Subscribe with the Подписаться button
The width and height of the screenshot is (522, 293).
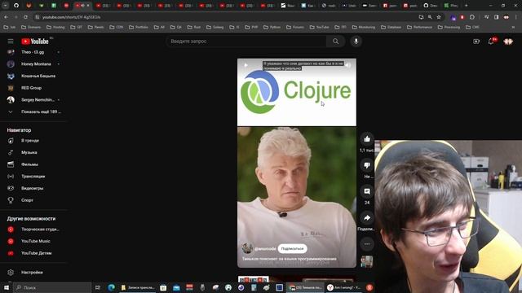coord(292,248)
